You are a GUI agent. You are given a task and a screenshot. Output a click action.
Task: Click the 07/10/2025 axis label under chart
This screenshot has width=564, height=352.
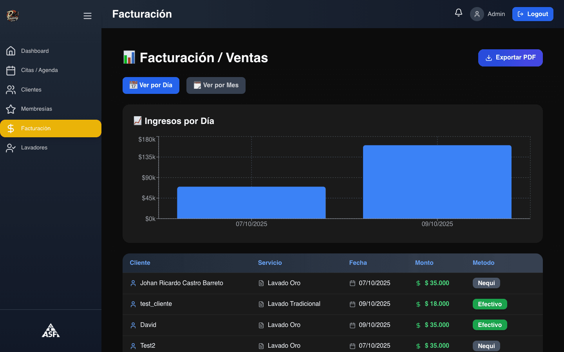[251, 224]
